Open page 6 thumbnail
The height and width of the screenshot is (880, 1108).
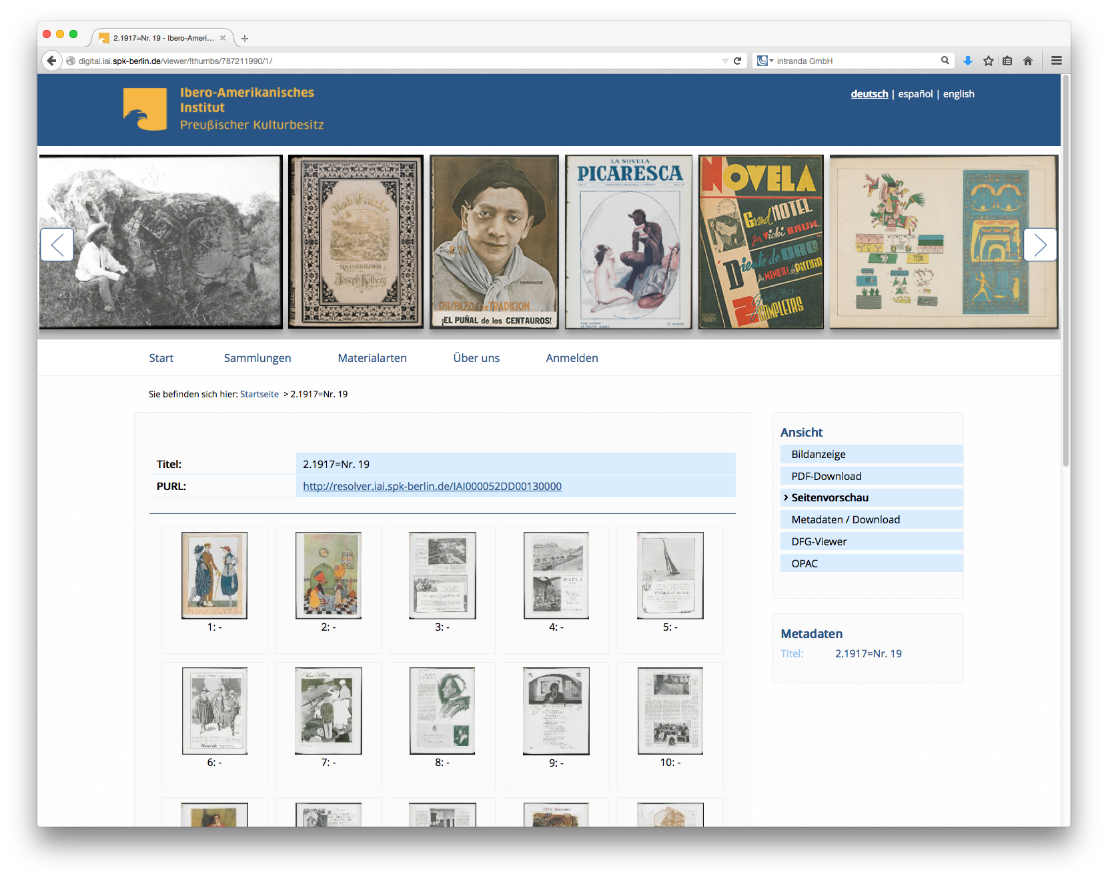tap(214, 711)
